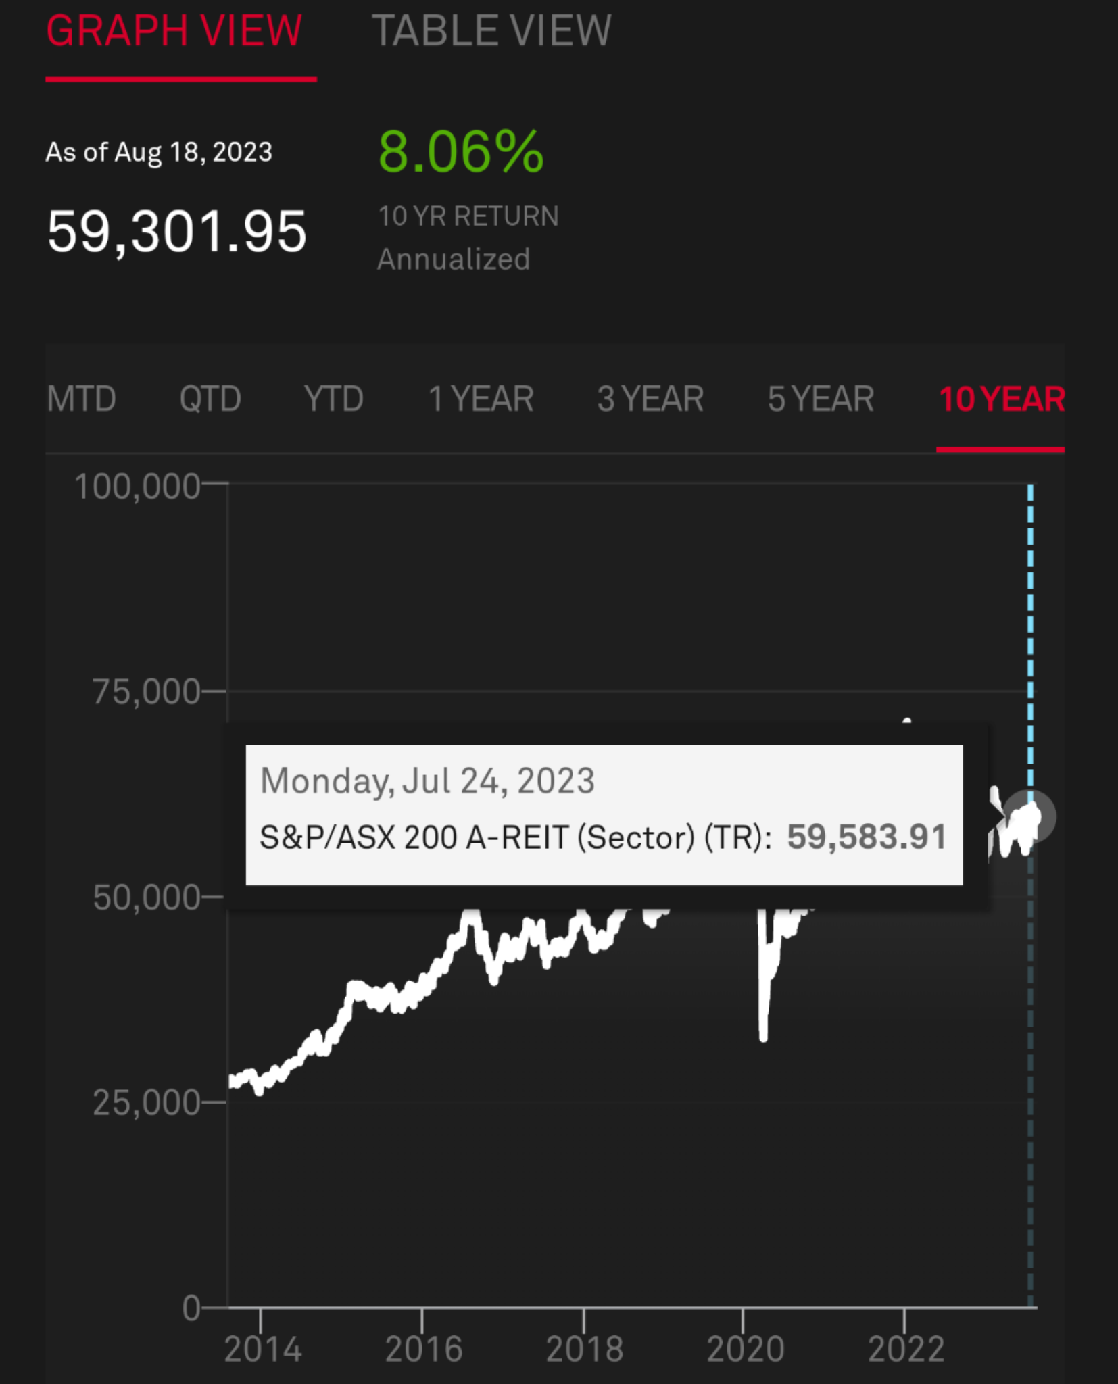1118x1384 pixels.
Task: Switch to the GRAPH VIEW tab
Action: click(174, 31)
